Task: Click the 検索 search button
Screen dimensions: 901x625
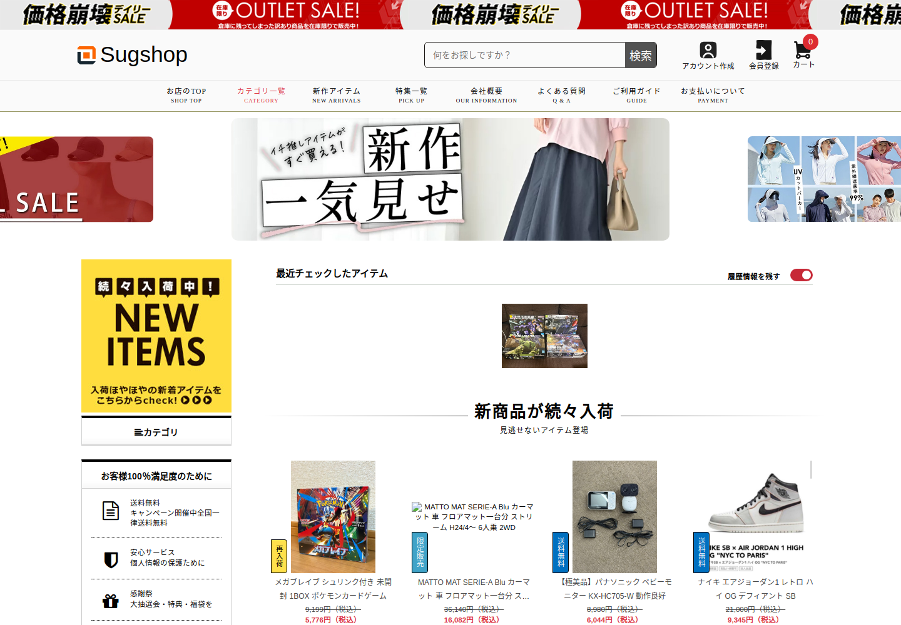Action: (641, 55)
